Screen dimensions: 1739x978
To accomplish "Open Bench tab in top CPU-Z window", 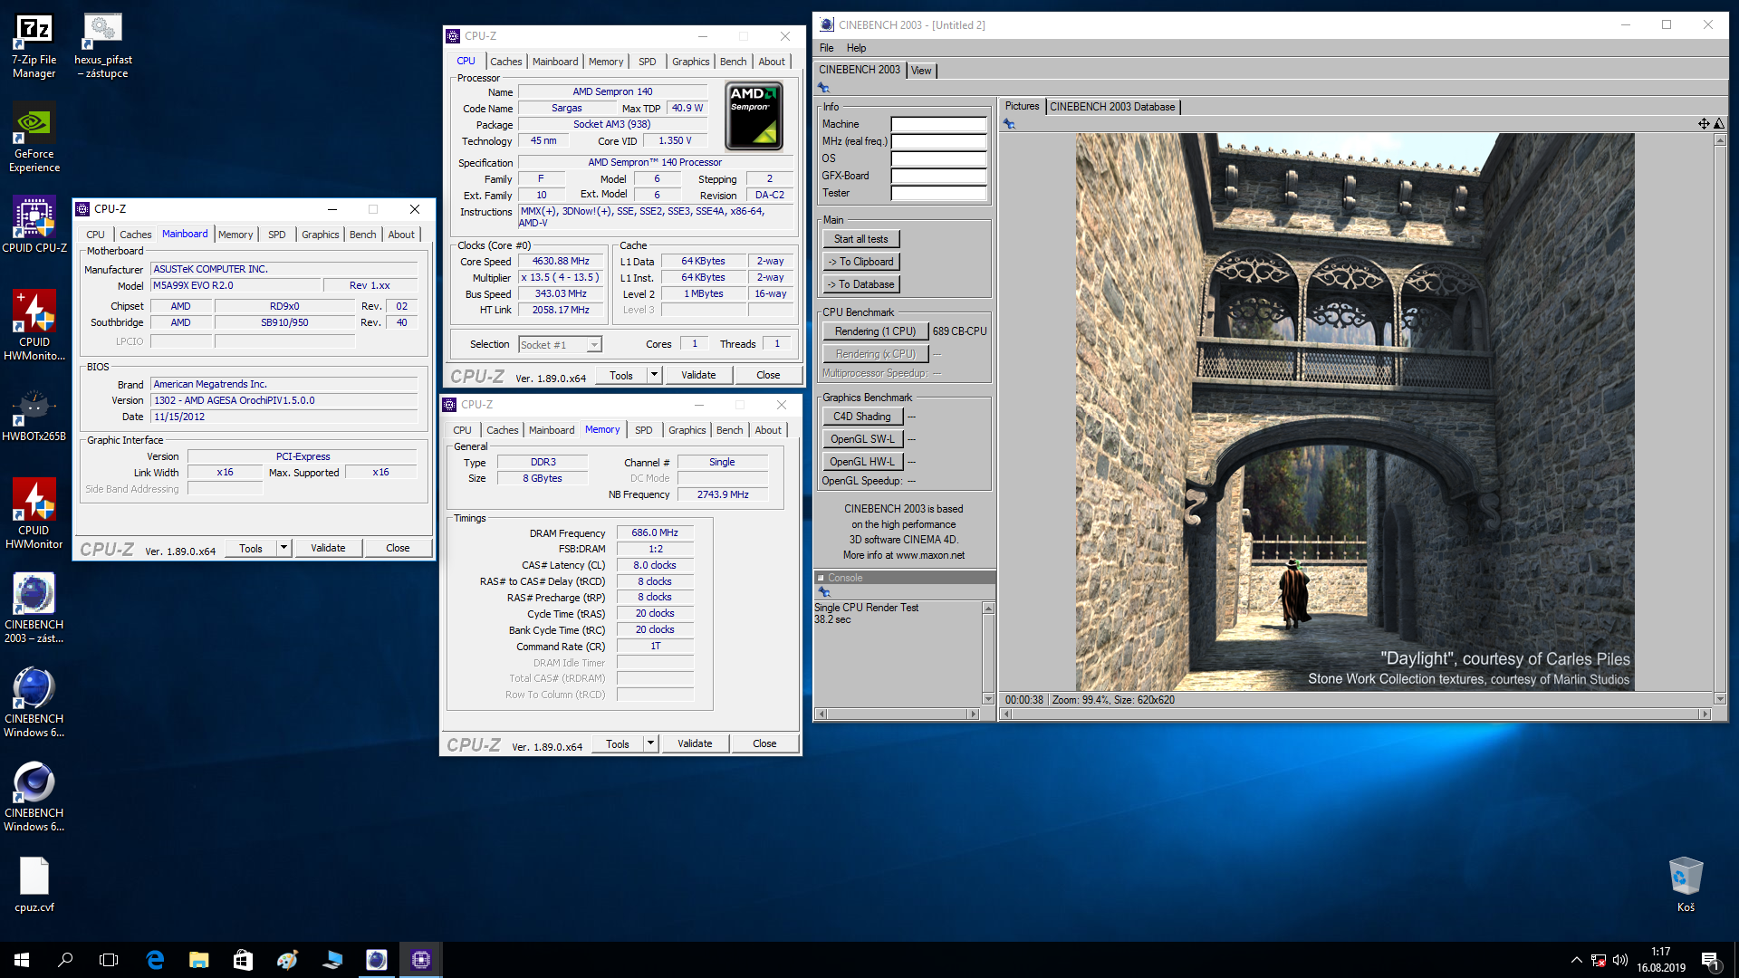I will 734,62.
